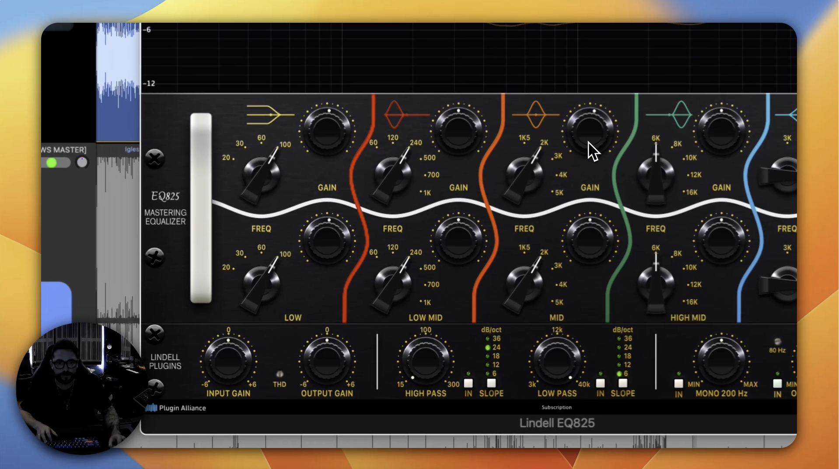Toggle the MONO 200 Hz IN button
The height and width of the screenshot is (469, 839).
678,384
